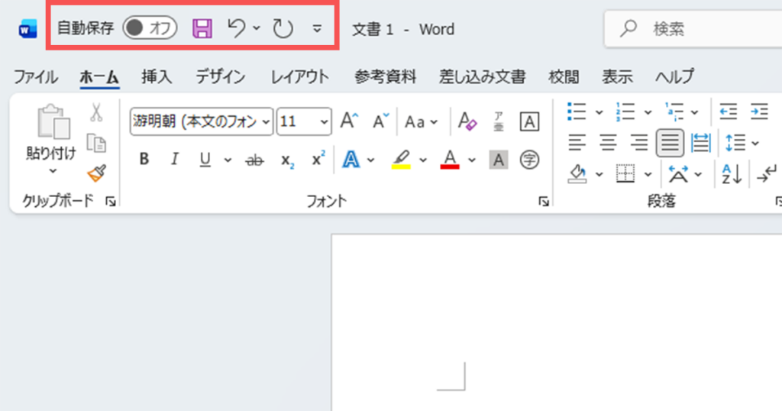
Task: Open the クリップボード dialog launcher
Action: (111, 202)
